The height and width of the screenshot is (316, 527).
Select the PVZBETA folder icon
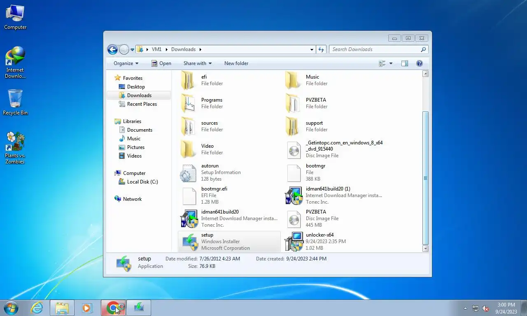click(293, 103)
